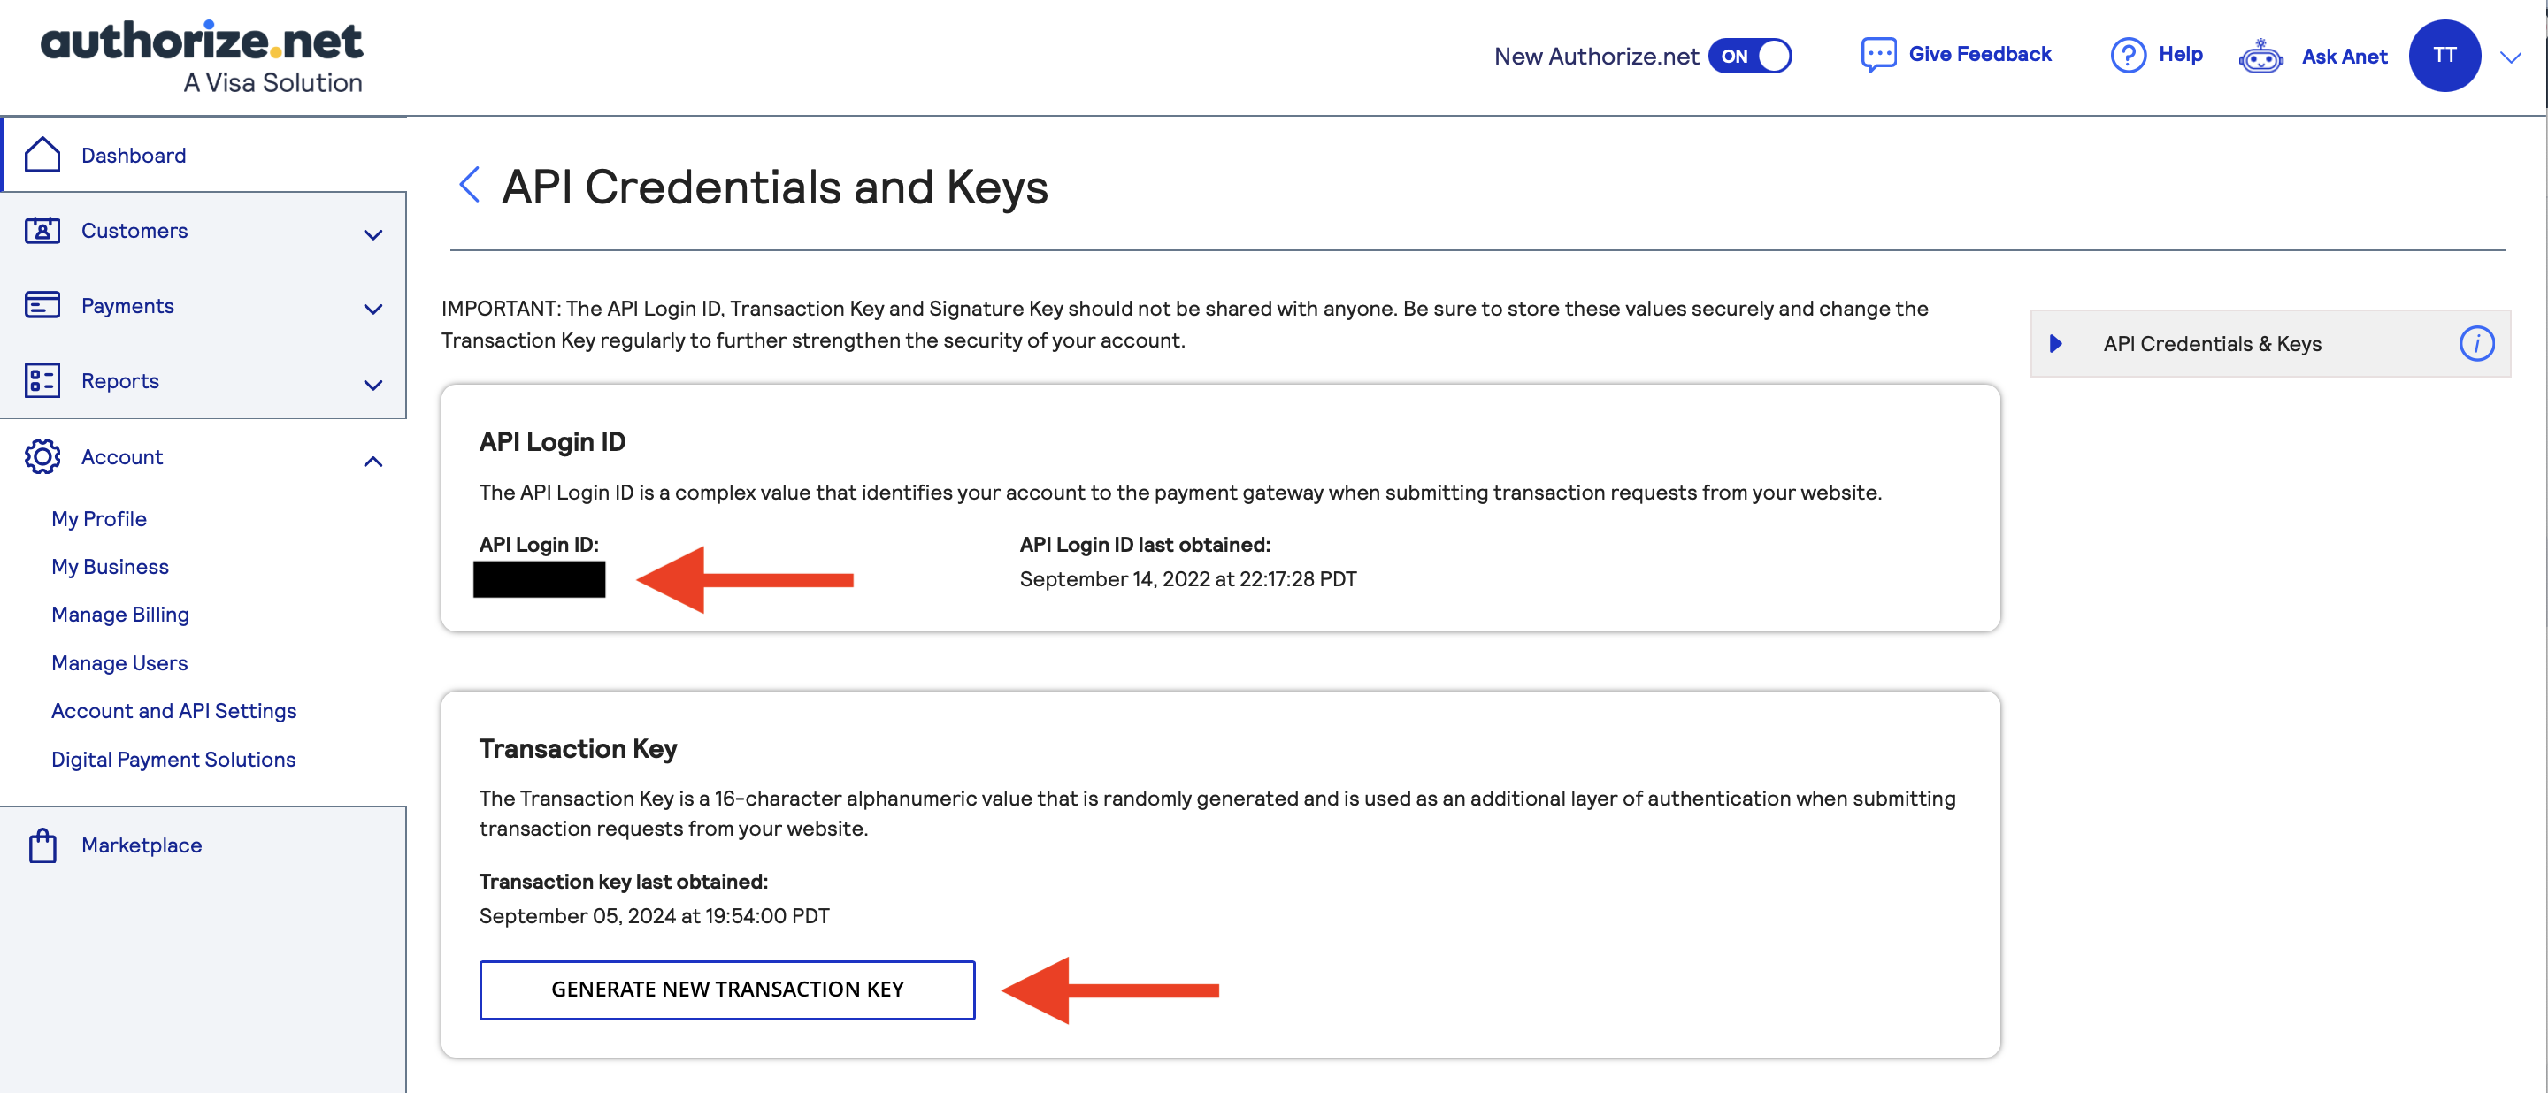Click the Payments card icon in sidebar
Image resolution: width=2548 pixels, height=1093 pixels.
pyautogui.click(x=42, y=305)
